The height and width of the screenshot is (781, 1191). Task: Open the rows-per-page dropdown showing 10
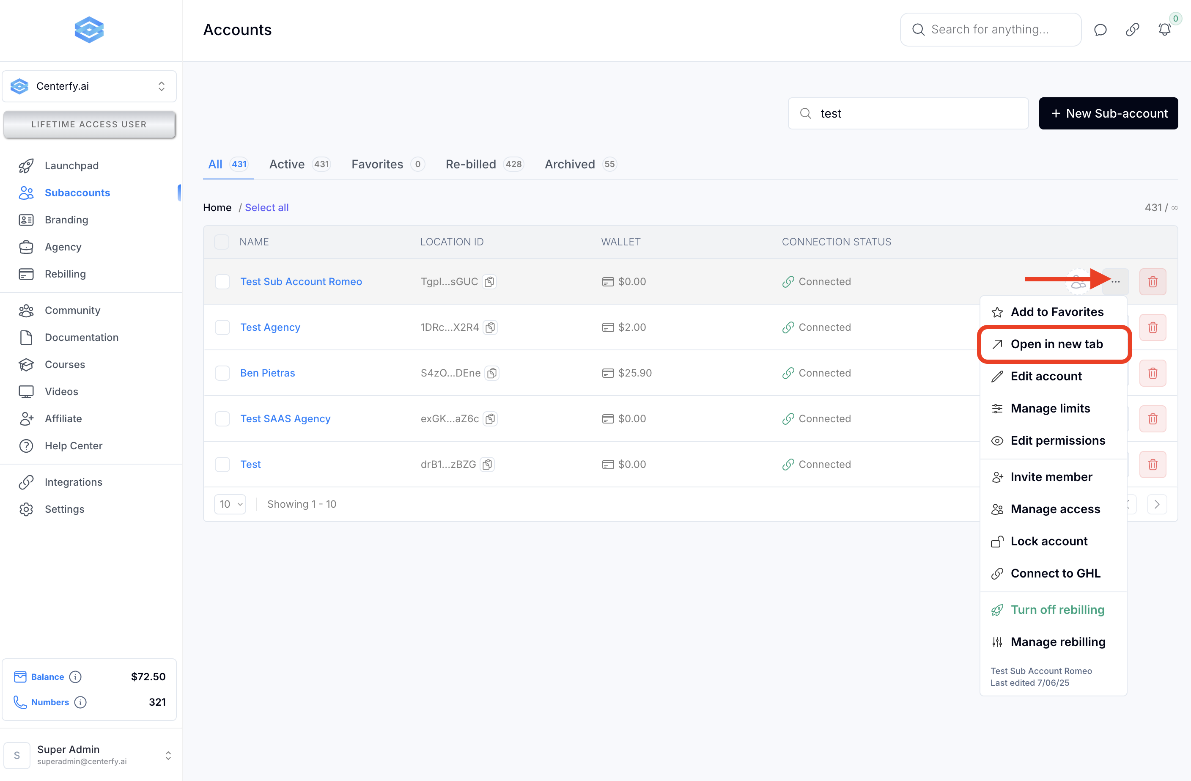(230, 504)
